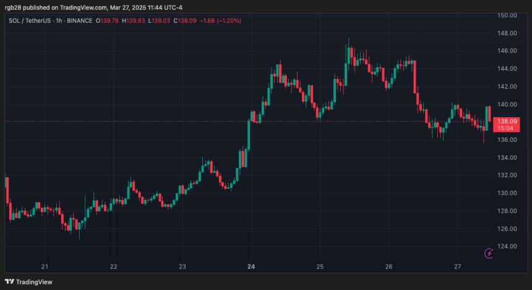Click the 146.00 price axis label
This screenshot has height=290, width=532.
(x=507, y=51)
